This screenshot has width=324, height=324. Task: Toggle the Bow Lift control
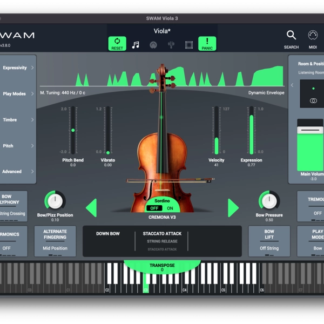pyautogui.click(x=269, y=241)
